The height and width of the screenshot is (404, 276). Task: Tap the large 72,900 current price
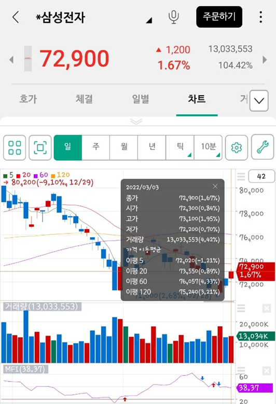tap(74, 59)
